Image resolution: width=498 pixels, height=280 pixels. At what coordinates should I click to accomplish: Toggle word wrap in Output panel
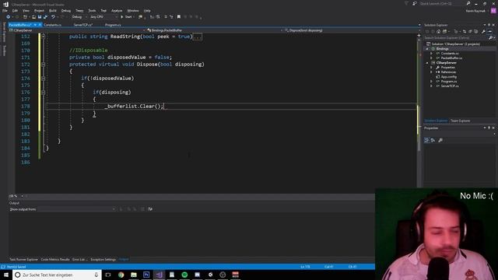coord(150,209)
